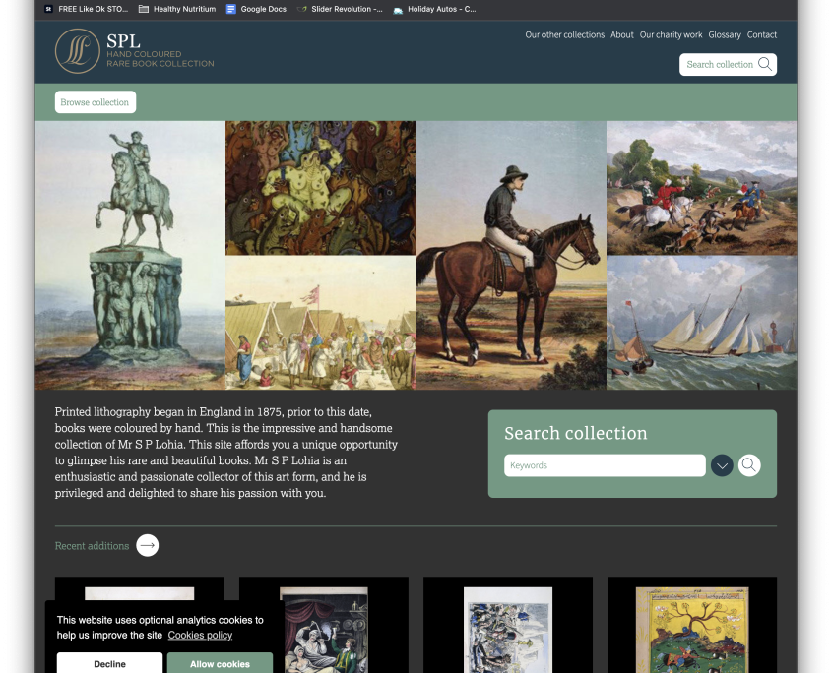
Task: Click the round search icon beside Keywords field
Action: [x=748, y=465]
